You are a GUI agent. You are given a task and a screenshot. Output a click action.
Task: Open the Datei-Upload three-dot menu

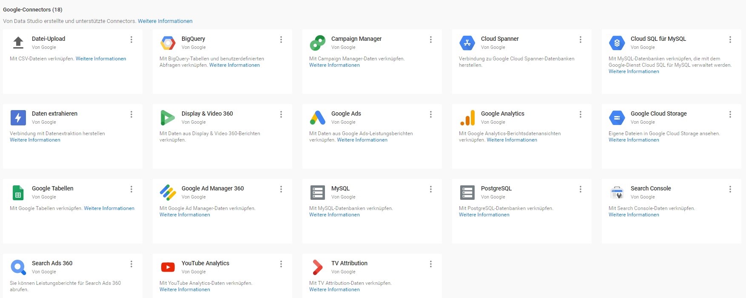[x=131, y=40]
